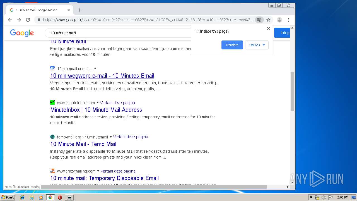Viewport: 357px width, 201px height.
Task: Click the taskbar clock showing 2:08 PM
Action: pyautogui.click(x=342, y=197)
